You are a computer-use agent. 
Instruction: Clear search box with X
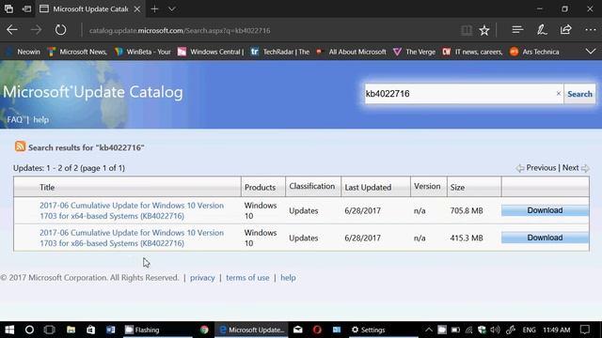(x=558, y=93)
